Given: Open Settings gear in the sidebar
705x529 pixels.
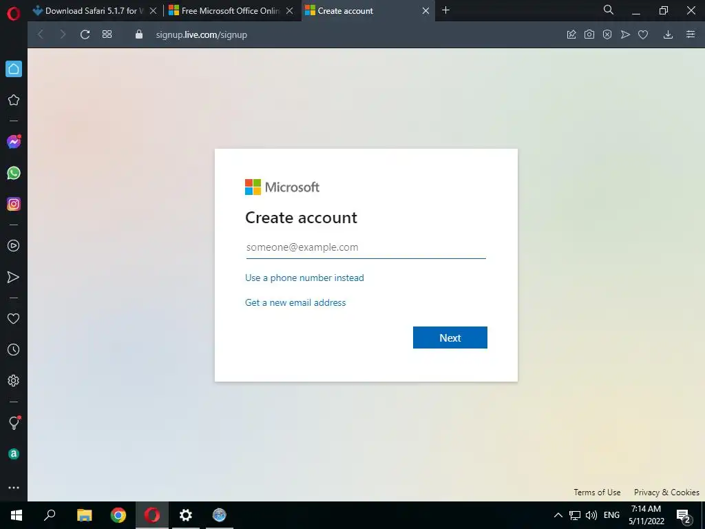Looking at the screenshot, I should point(14,380).
